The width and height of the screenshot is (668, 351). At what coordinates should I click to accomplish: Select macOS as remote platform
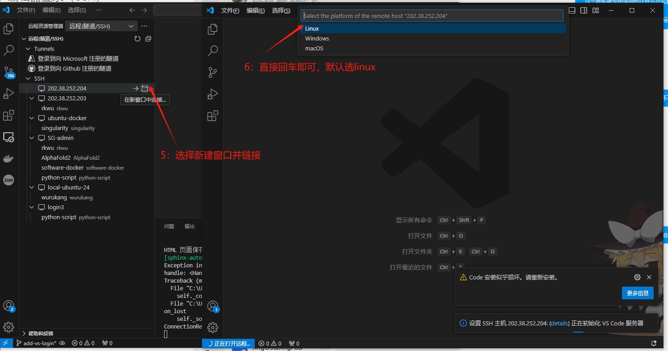(x=433, y=48)
